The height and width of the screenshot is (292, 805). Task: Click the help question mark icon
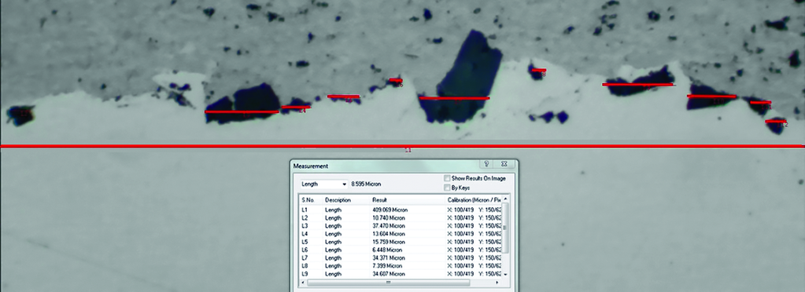487,164
